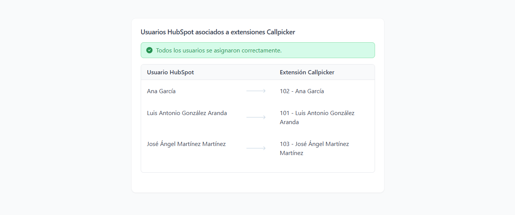Click the word 'Aranda' in extension 101

pos(289,122)
